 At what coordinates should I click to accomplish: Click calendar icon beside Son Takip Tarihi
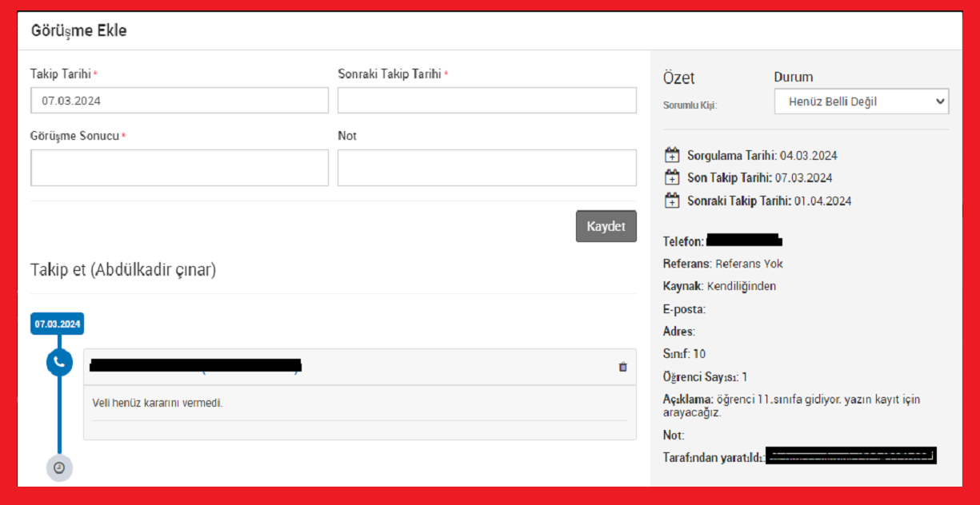tap(672, 177)
